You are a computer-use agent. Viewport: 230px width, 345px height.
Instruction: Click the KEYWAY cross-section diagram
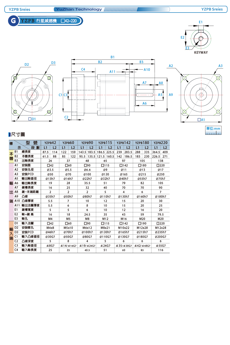(201, 39)
